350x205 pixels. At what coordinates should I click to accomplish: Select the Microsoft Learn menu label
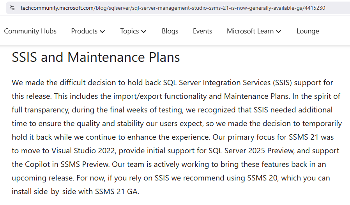250,31
